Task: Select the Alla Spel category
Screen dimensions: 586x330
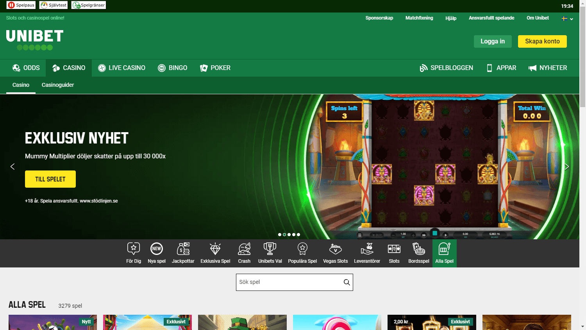Action: (445, 253)
